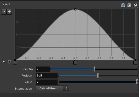
Task: Click the remove point (x) button
Action: (4, 12)
